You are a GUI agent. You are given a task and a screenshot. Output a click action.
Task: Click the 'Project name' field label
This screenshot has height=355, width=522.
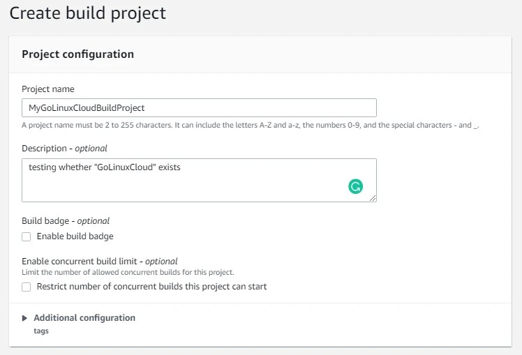tap(48, 89)
